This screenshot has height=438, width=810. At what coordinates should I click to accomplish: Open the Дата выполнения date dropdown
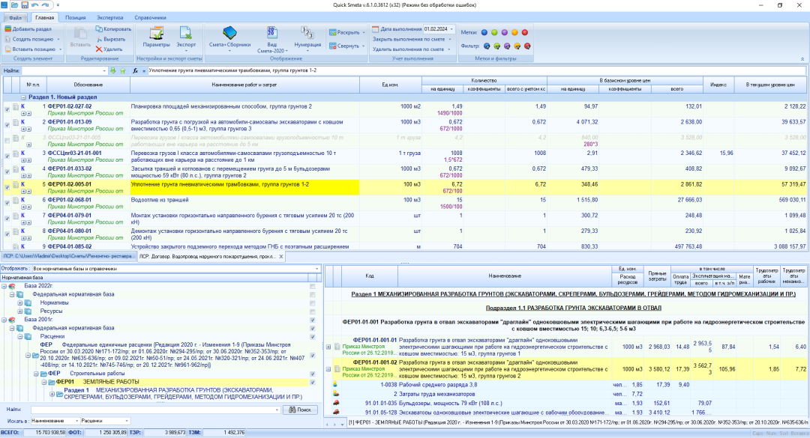point(452,29)
